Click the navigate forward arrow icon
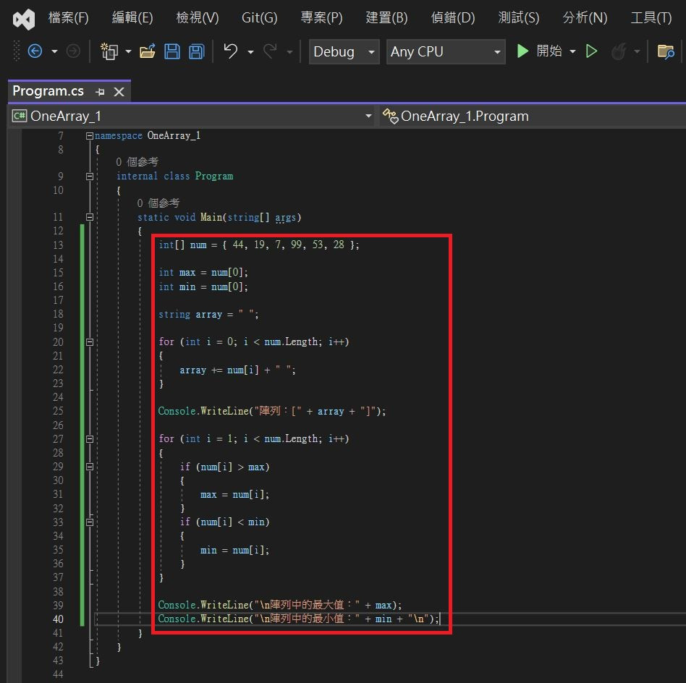 click(73, 51)
